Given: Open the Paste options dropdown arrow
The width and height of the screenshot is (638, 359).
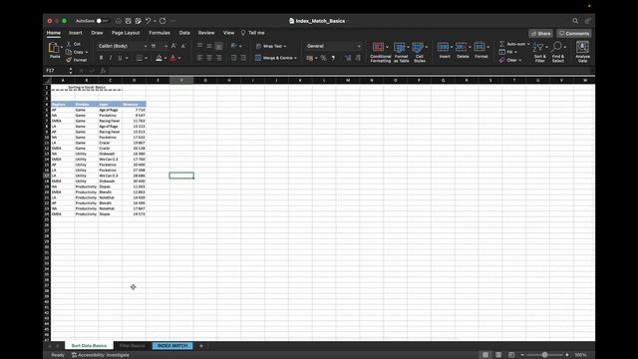Looking at the screenshot, I should click(x=62, y=47).
